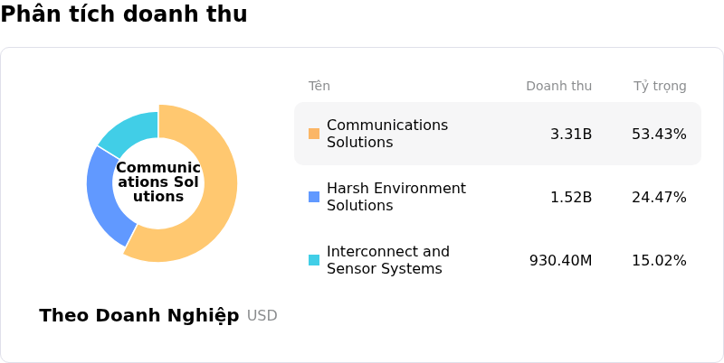Click the 1.52B revenue value
Image resolution: width=724 pixels, height=363 pixels.
point(571,198)
